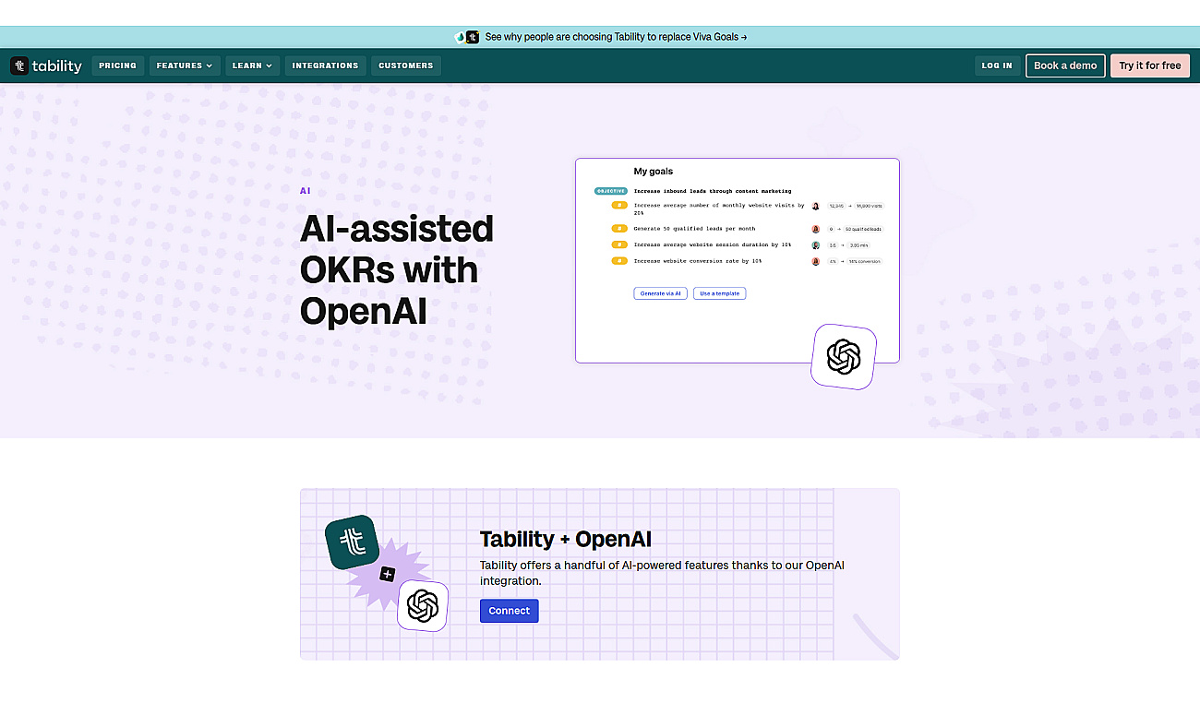Open the Integrations page
This screenshot has height=727, width=1200.
pyautogui.click(x=325, y=66)
